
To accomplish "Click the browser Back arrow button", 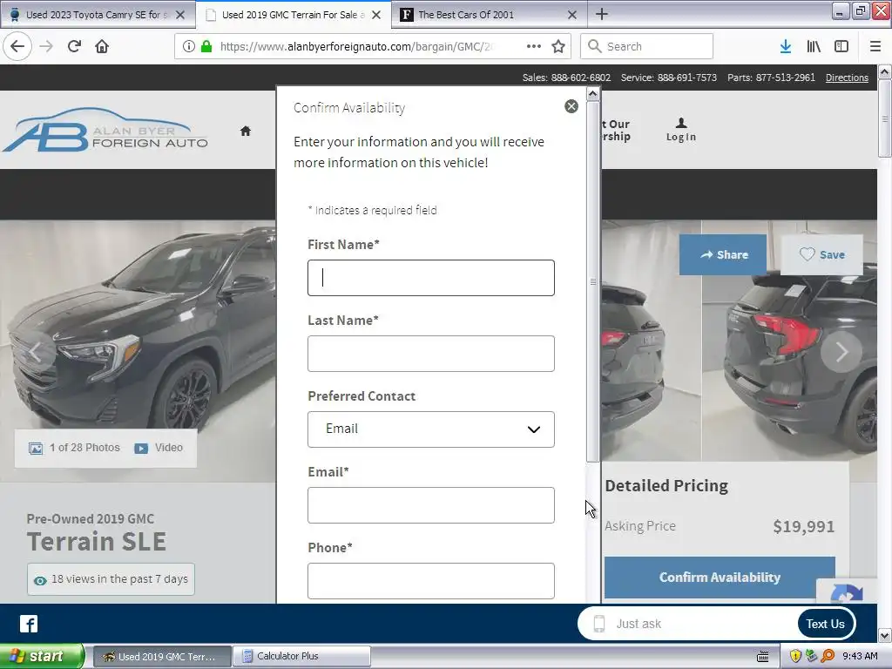I will coord(17,46).
